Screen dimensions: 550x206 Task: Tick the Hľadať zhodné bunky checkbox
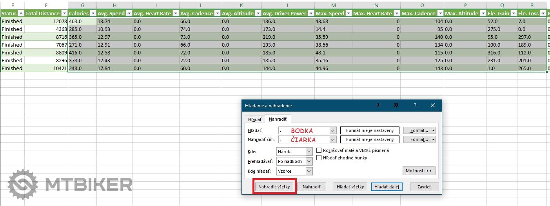point(319,158)
